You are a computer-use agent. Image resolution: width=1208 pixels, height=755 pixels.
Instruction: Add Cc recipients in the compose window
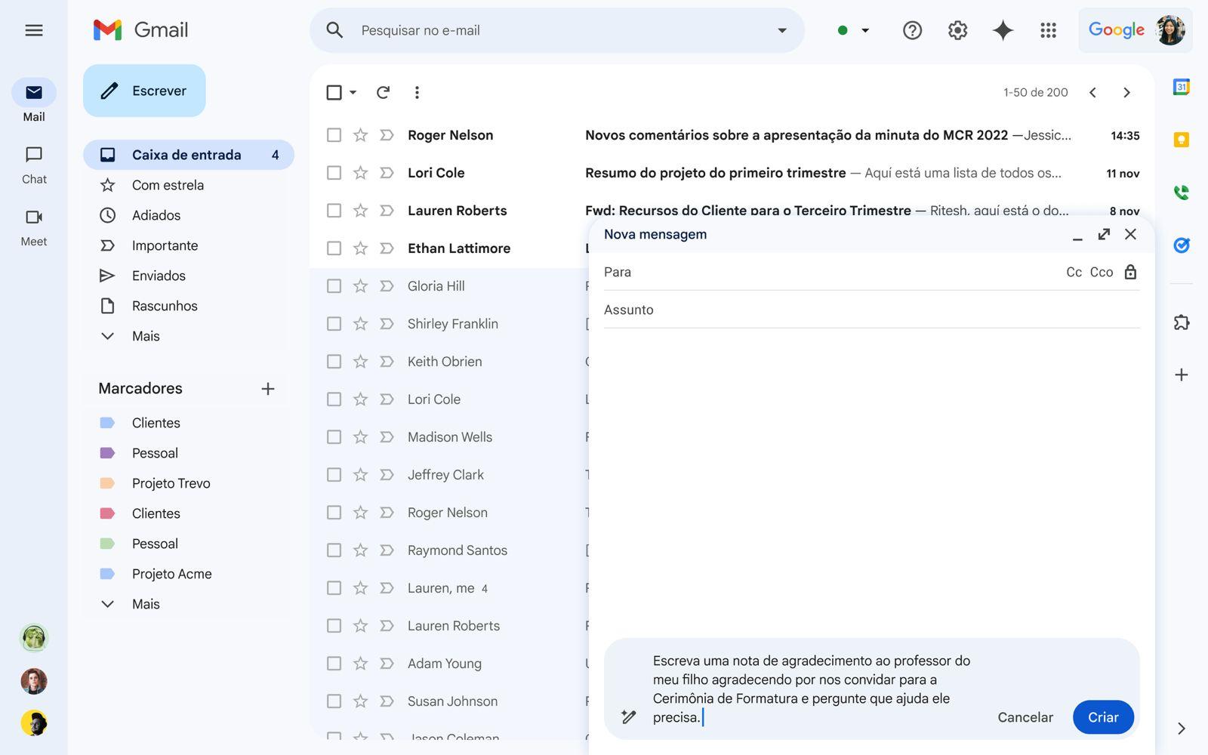click(1074, 272)
